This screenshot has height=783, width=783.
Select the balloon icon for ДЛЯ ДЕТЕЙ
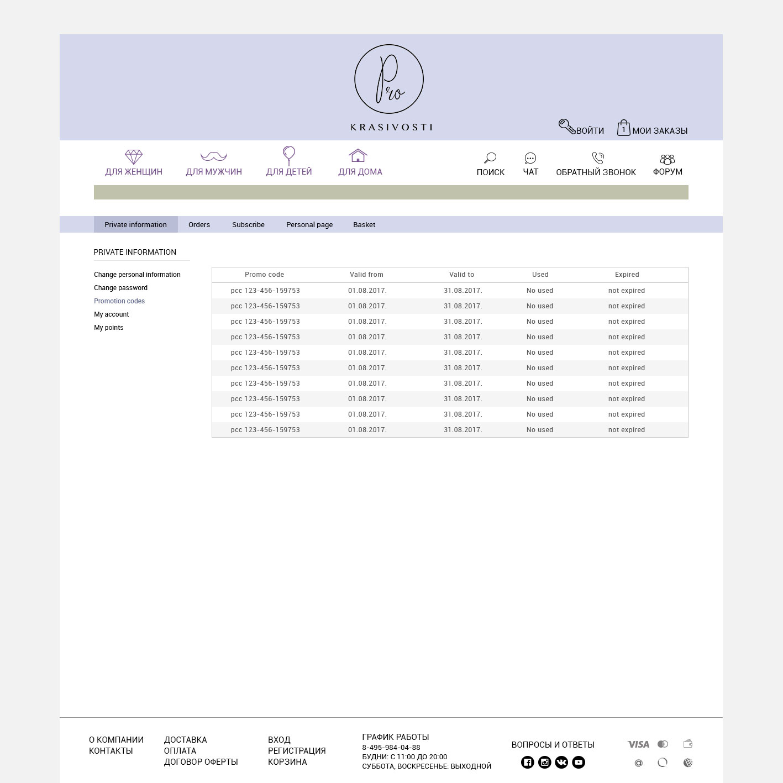[289, 155]
